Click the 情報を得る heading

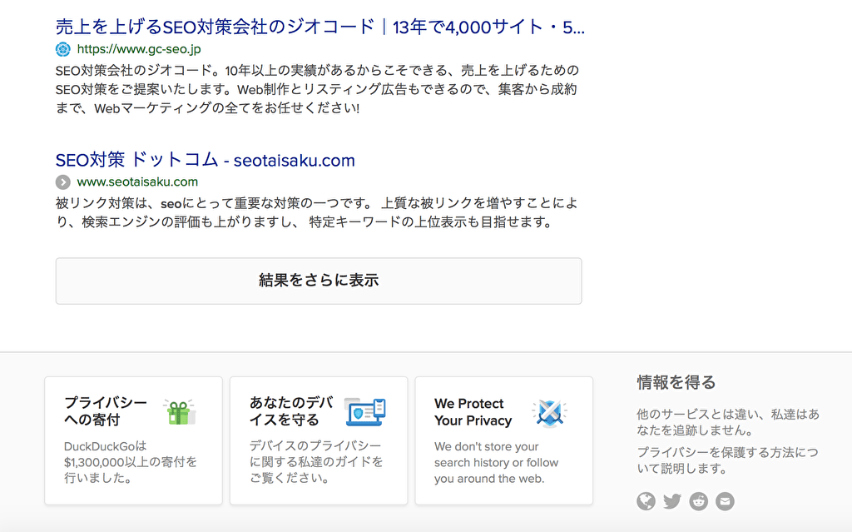(676, 382)
